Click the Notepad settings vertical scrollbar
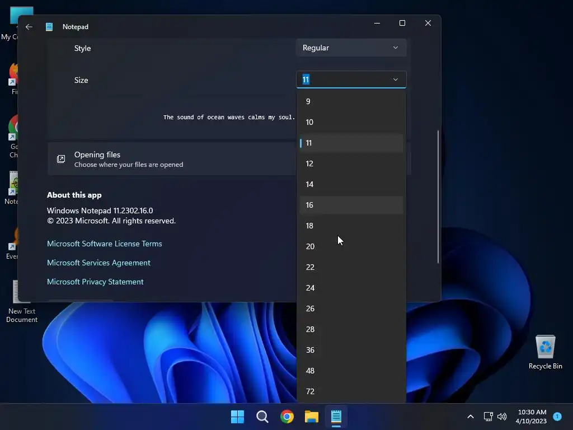Viewport: 573px width, 430px height. pyautogui.click(x=438, y=197)
